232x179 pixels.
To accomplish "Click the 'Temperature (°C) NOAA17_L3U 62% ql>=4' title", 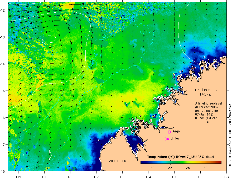I will (x=180, y=157).
